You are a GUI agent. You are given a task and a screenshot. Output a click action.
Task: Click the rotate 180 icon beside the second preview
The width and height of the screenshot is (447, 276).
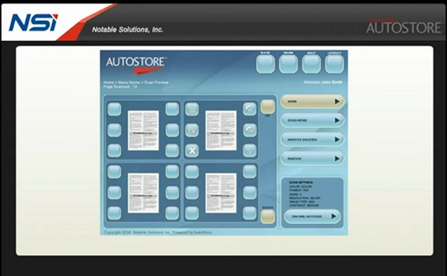pyautogui.click(x=250, y=130)
